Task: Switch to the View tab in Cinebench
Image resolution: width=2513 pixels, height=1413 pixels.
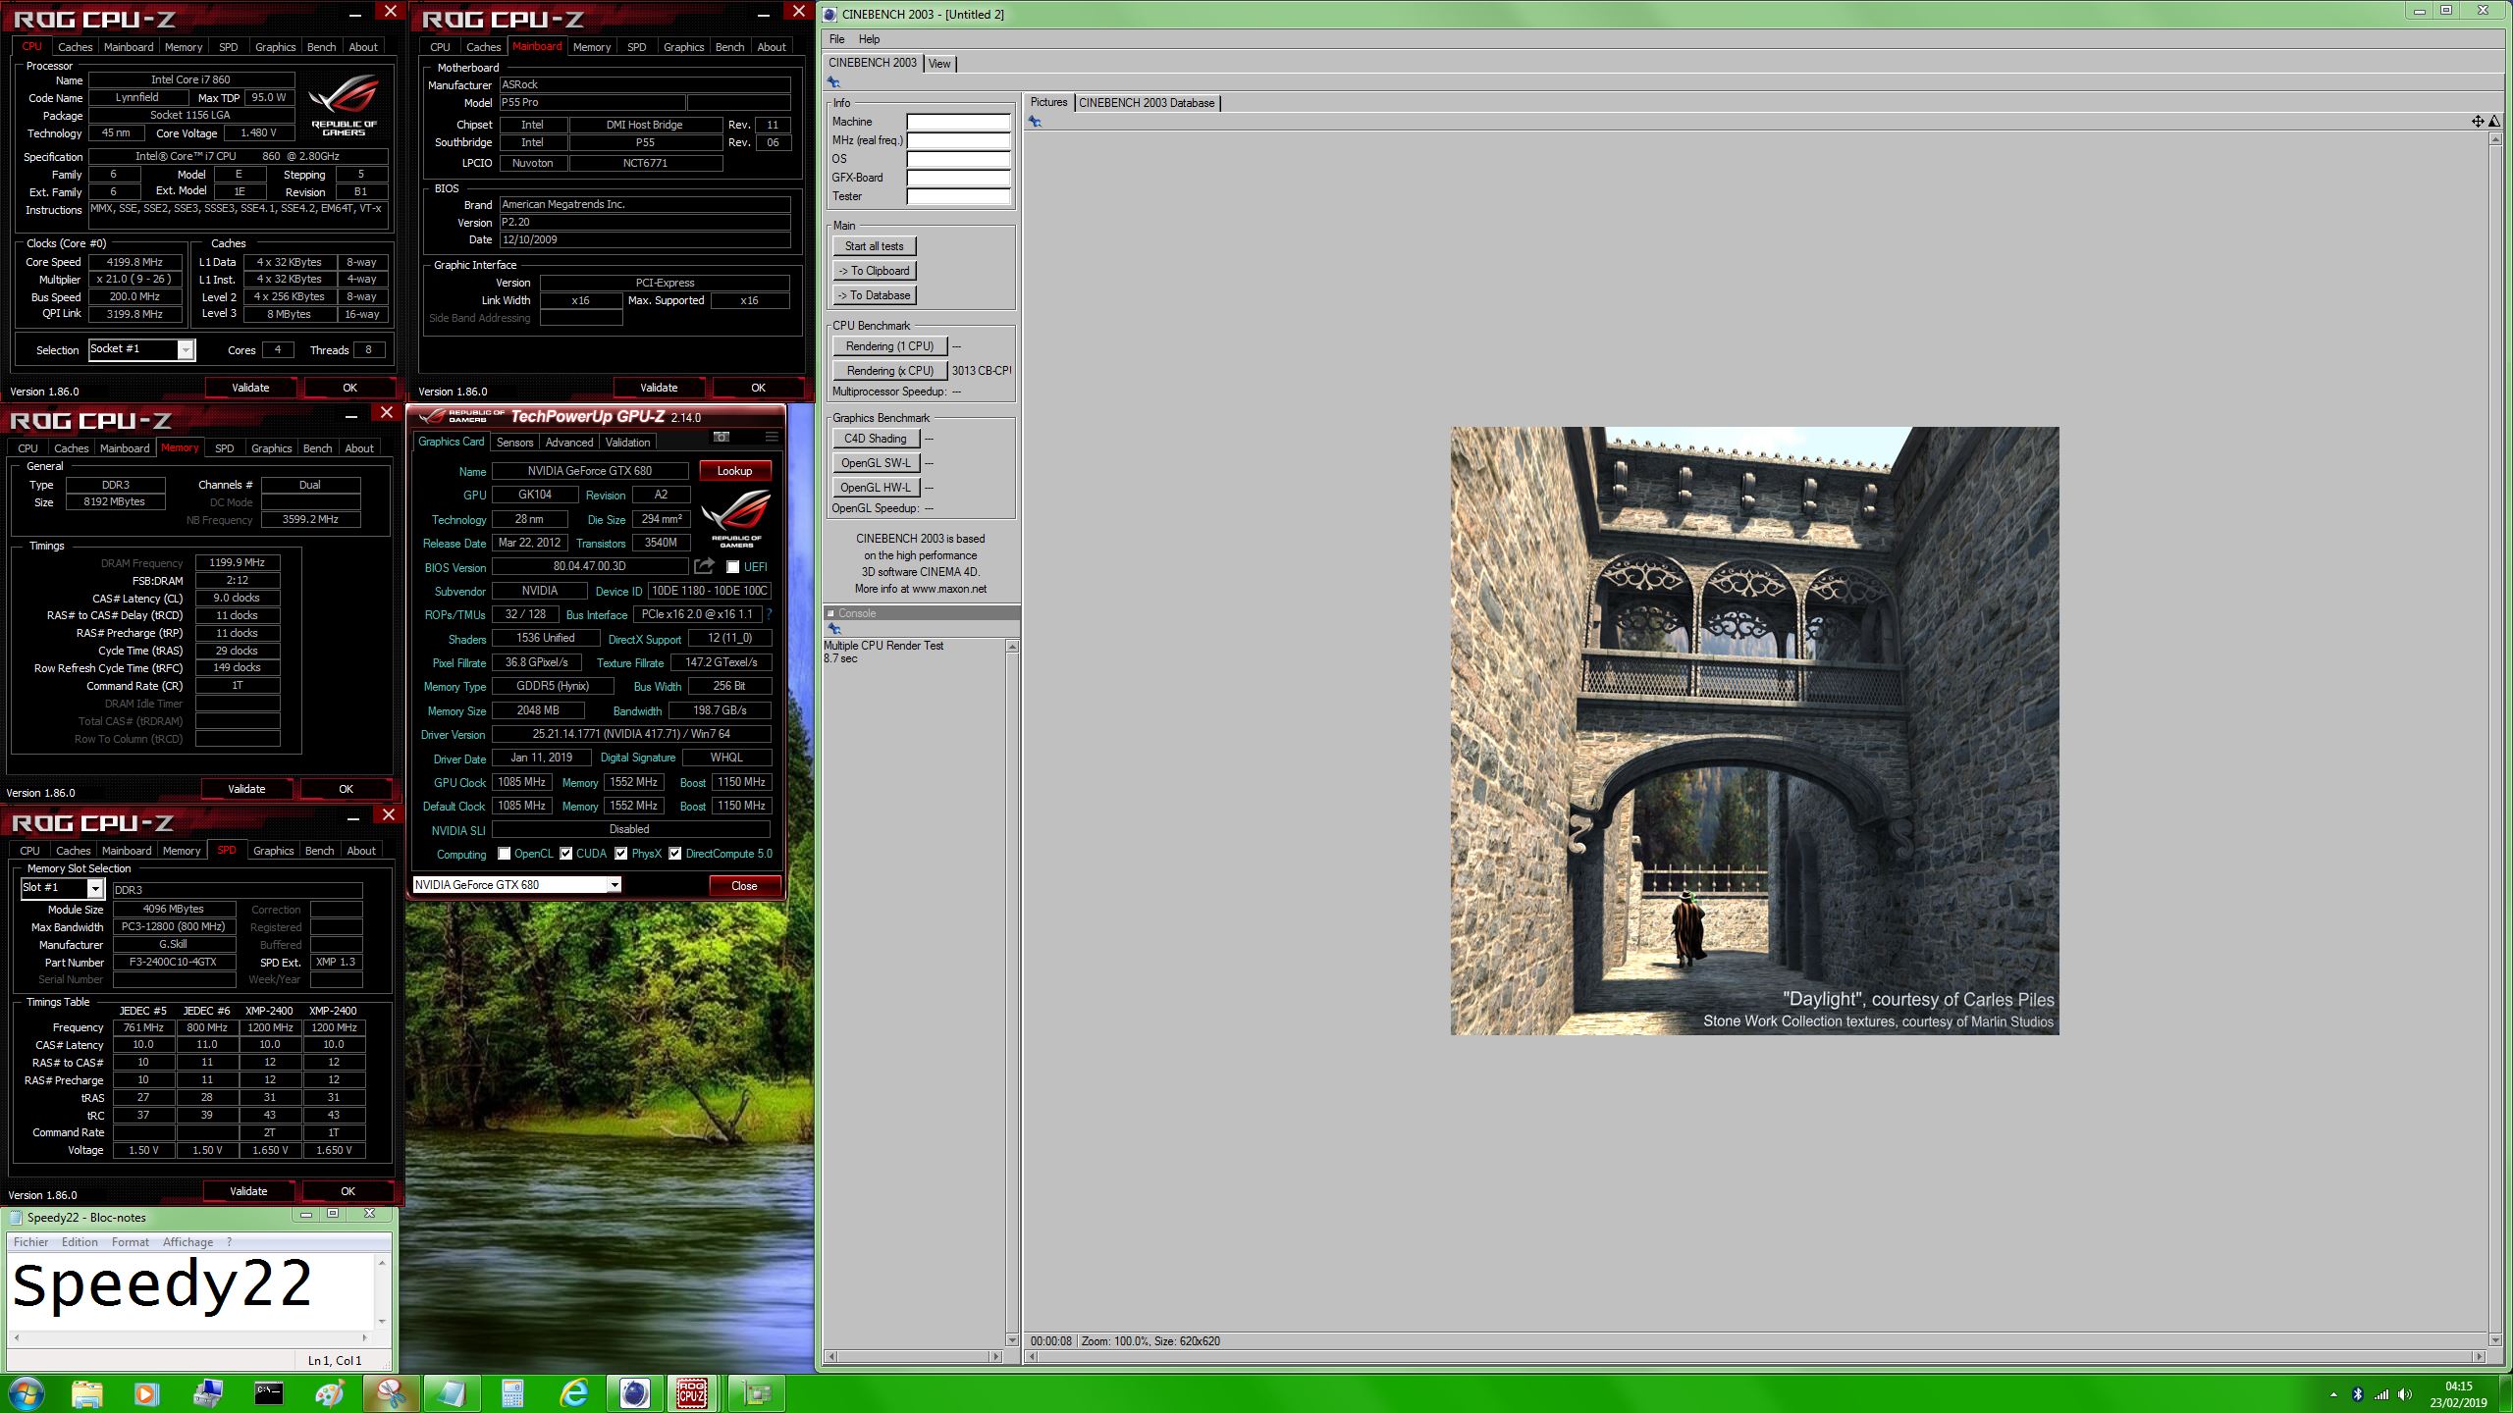Action: tap(939, 64)
